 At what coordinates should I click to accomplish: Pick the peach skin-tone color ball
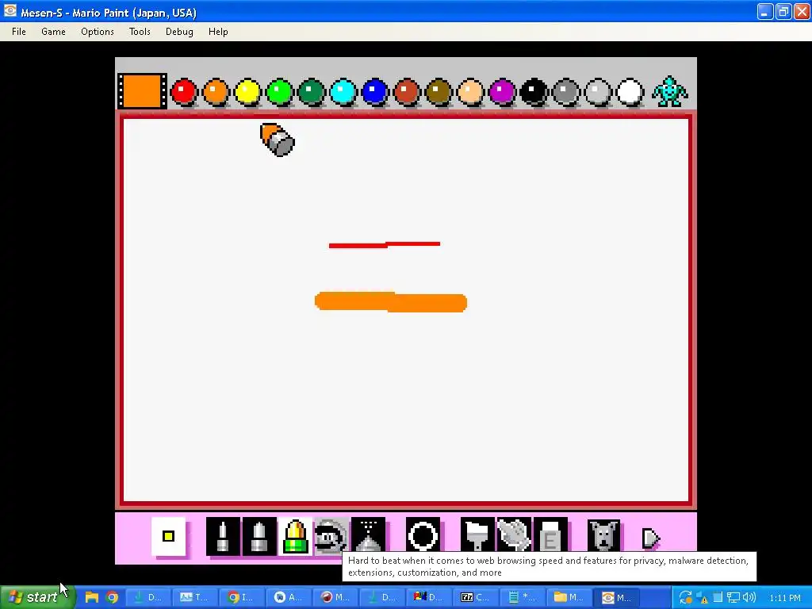coord(470,92)
